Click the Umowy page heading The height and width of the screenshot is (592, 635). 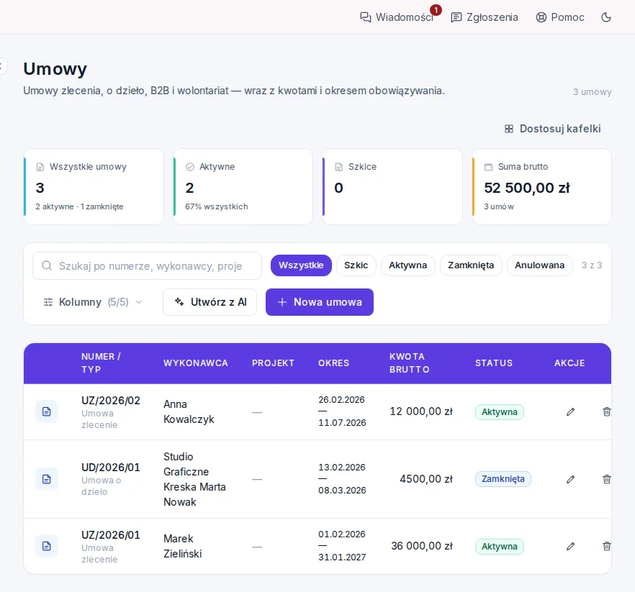[x=55, y=69]
